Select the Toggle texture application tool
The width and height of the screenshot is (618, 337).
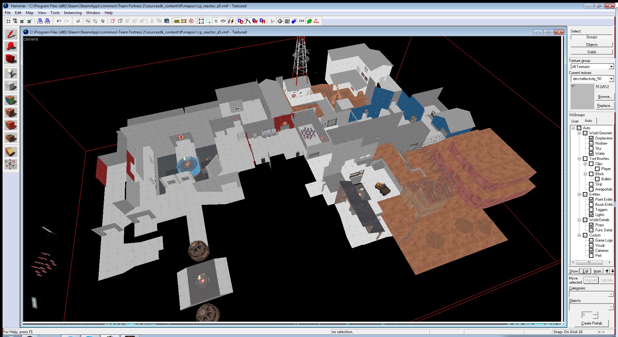point(11,100)
